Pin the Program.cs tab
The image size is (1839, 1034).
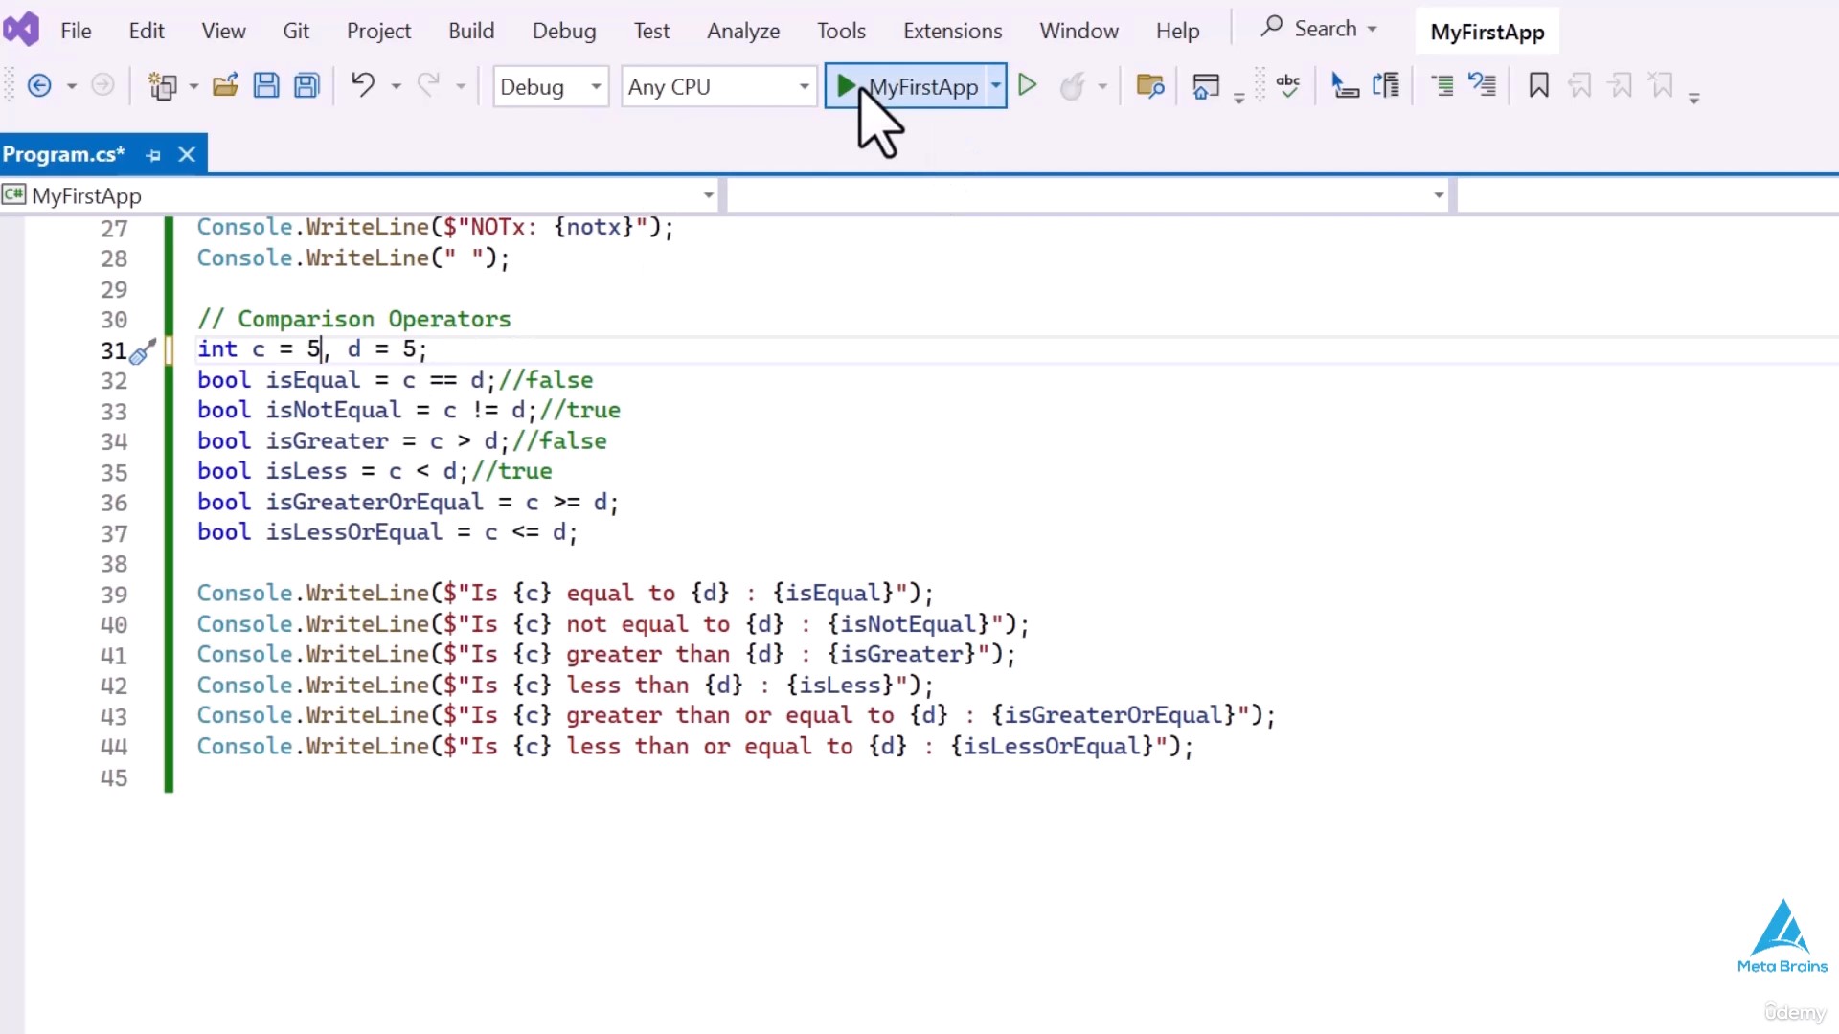[153, 154]
